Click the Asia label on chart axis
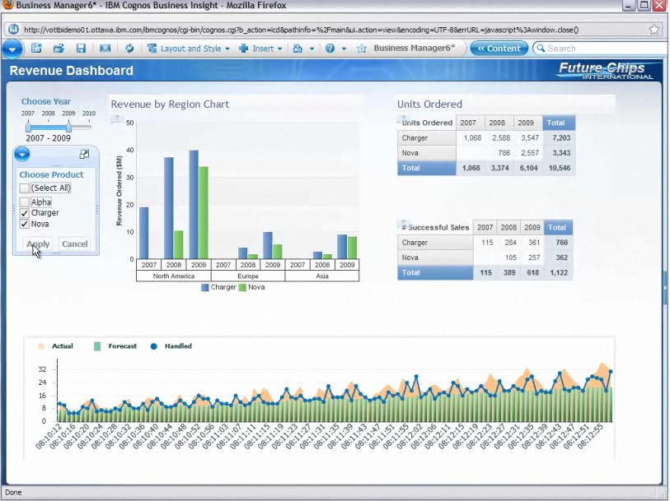This screenshot has width=670, height=501. (x=321, y=276)
